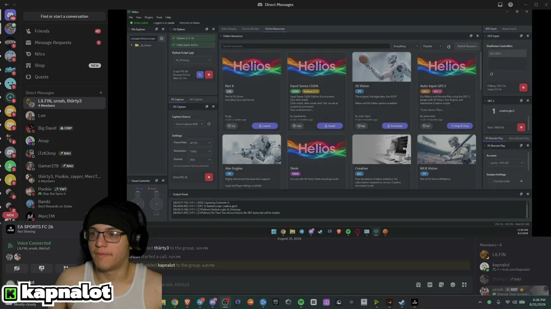
Task: Open the Bandz direct message
Action: pyautogui.click(x=64, y=203)
